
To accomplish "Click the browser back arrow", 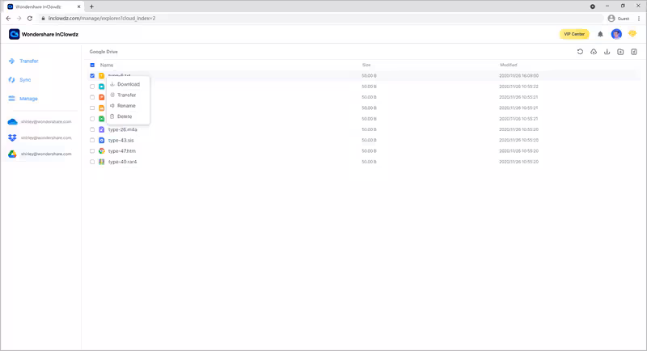I will click(8, 18).
